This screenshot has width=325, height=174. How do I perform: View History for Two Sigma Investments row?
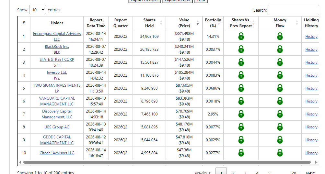311,88
